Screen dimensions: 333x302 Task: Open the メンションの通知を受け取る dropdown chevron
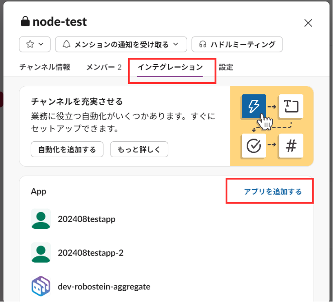[176, 44]
